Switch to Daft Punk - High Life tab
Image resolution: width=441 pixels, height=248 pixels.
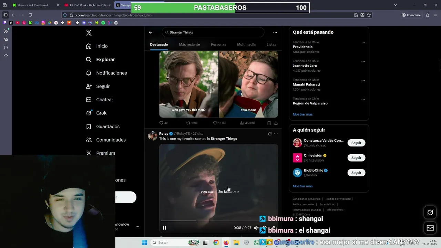pyautogui.click(x=88, y=5)
